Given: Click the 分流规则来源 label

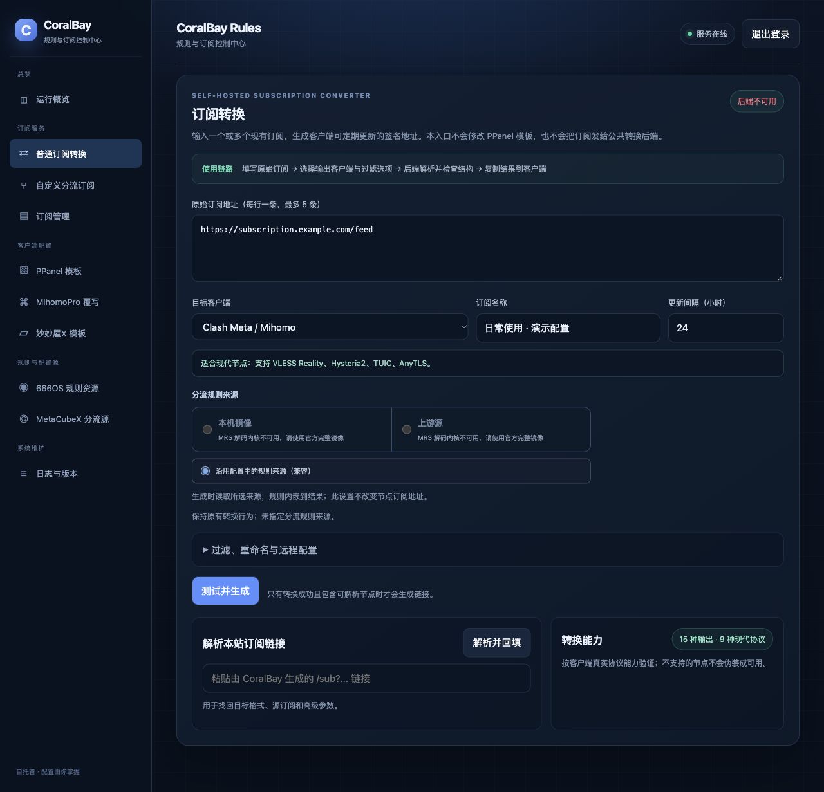Looking at the screenshot, I should pyautogui.click(x=215, y=395).
